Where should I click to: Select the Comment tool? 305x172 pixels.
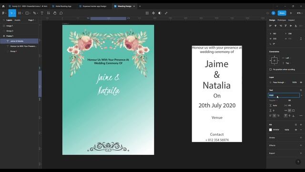(x=61, y=13)
